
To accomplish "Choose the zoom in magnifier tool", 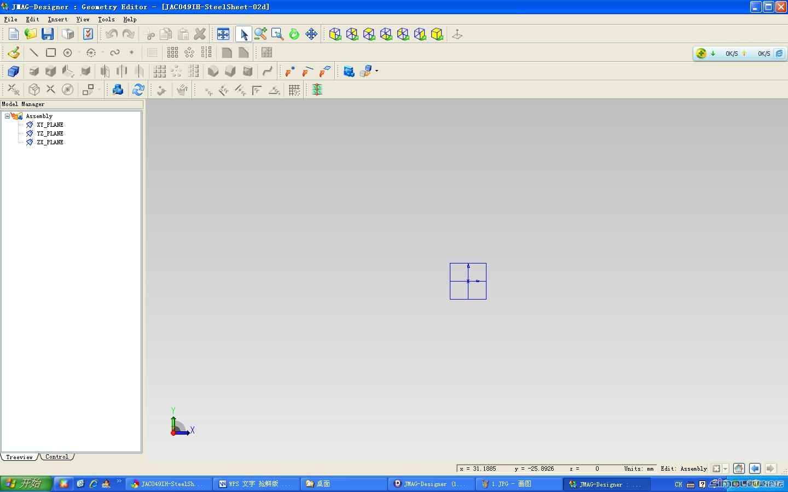I will [260, 34].
